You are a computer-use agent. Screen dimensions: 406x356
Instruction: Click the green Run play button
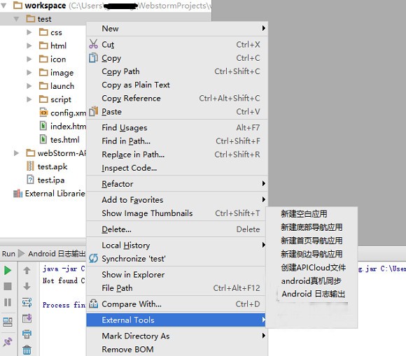(8, 271)
